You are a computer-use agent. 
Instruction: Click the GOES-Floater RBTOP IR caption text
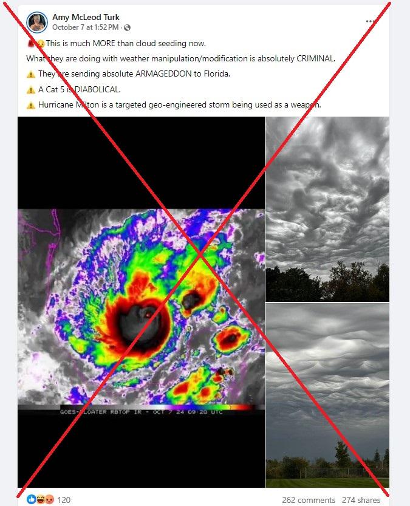(x=142, y=412)
